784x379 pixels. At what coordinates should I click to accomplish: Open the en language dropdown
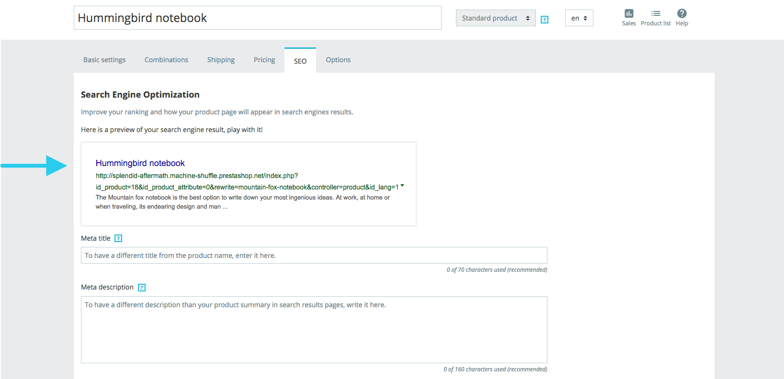[x=579, y=18]
